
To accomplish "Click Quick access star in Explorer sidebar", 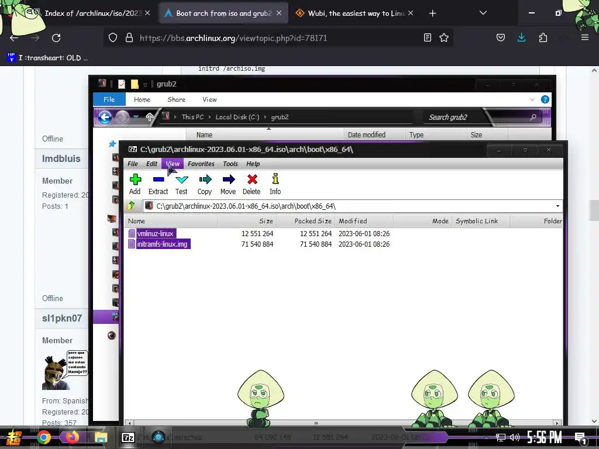I will point(112,144).
